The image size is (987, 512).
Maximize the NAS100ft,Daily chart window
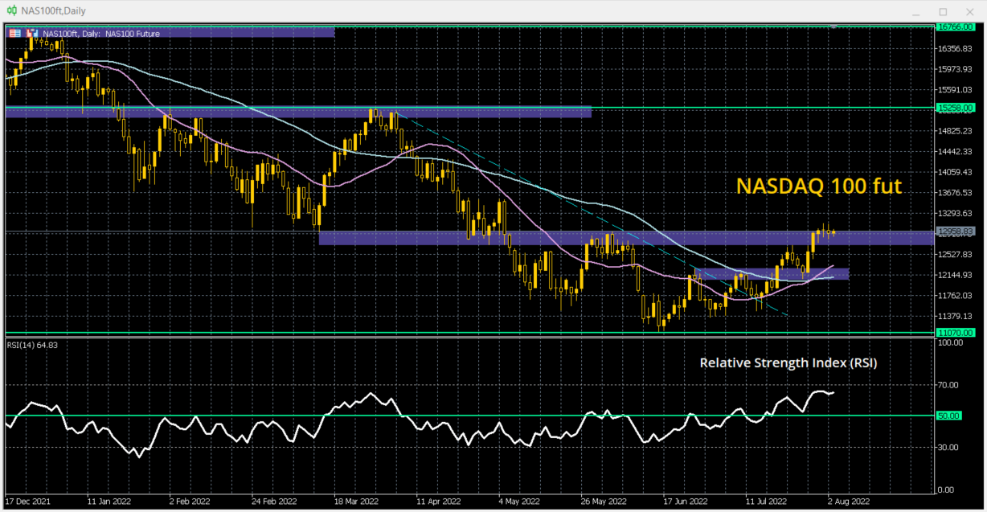coord(944,11)
